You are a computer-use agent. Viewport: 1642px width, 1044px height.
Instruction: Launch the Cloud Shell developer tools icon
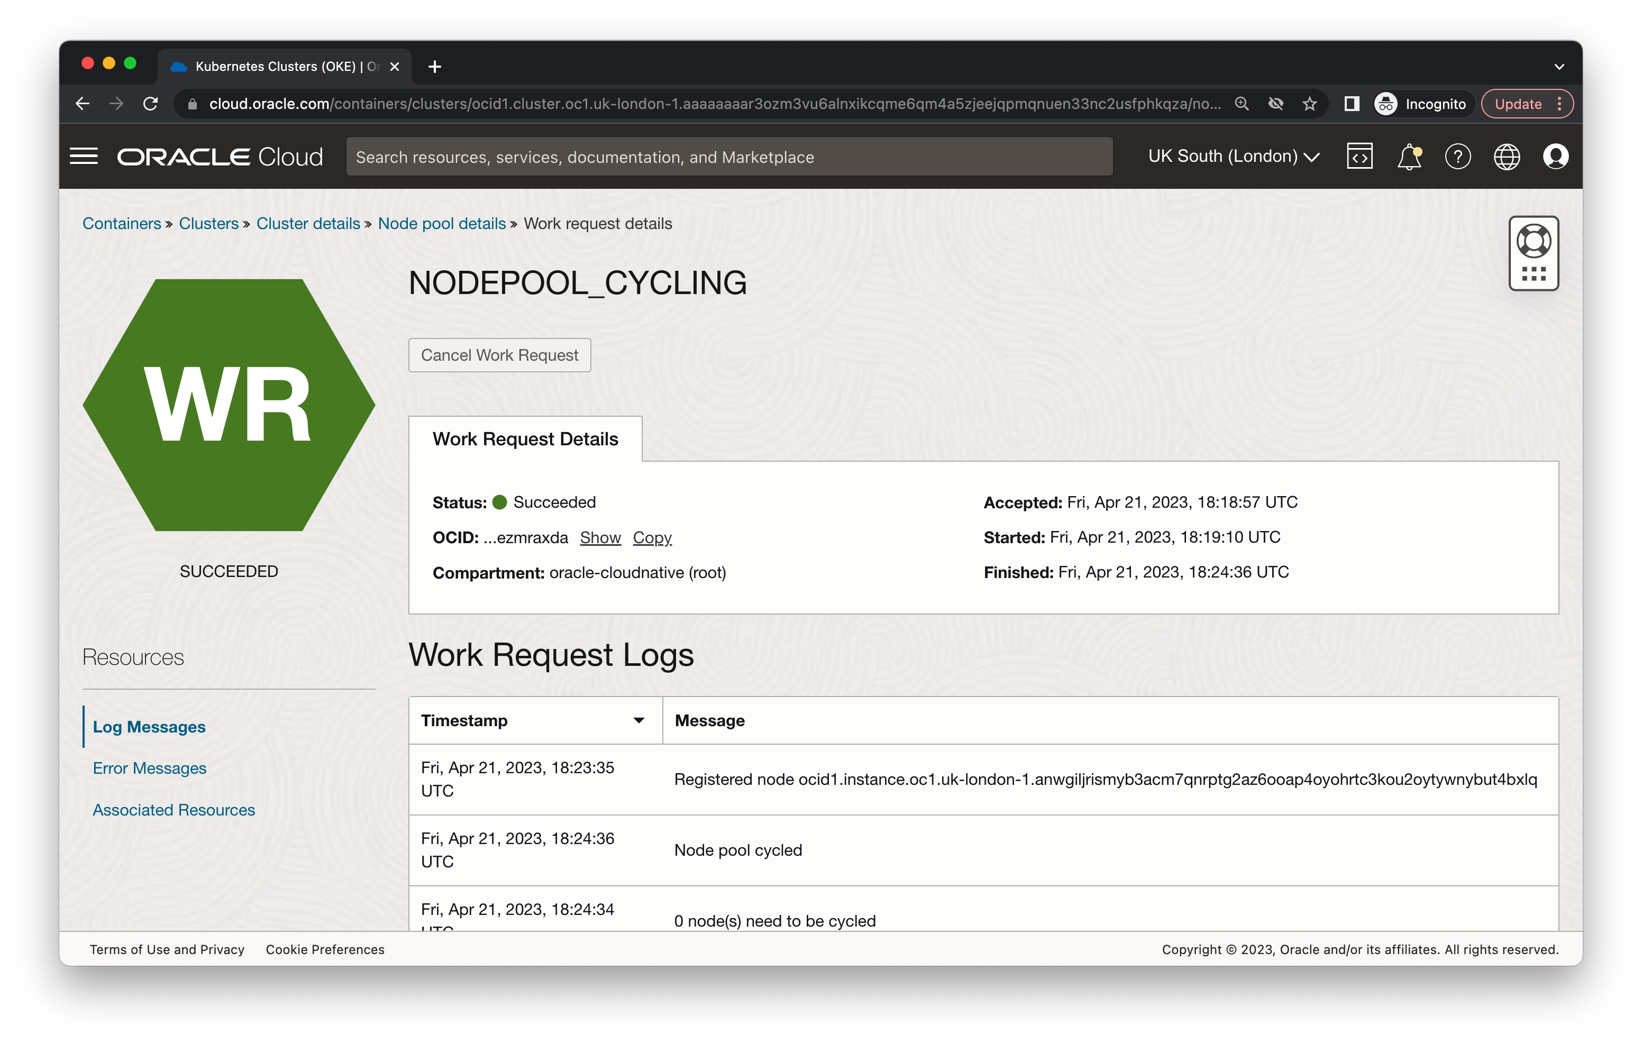1360,156
